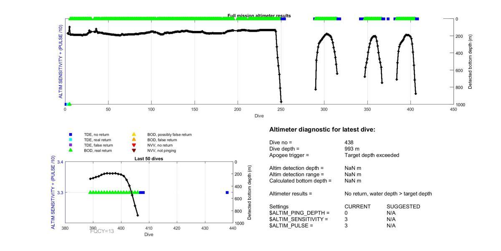Click the green triangle for 'BOD, real return'

(71, 150)
